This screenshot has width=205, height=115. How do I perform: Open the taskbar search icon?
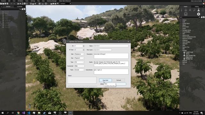[8, 113]
